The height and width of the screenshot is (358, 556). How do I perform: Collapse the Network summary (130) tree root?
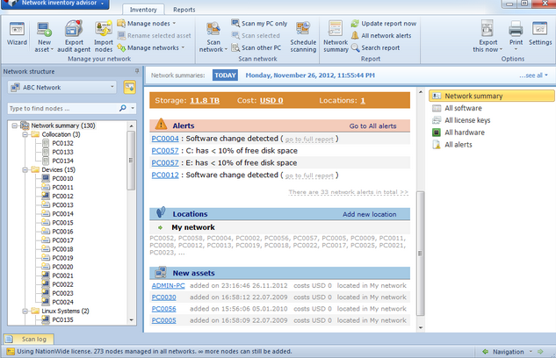[x=15, y=125]
